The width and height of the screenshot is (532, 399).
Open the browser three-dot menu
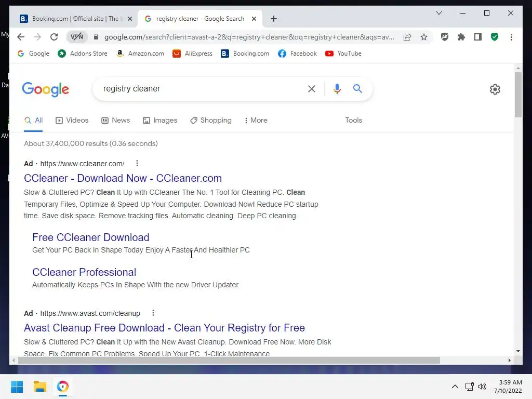tap(511, 37)
